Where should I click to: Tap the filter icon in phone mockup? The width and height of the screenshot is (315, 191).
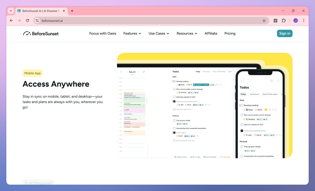278,81
